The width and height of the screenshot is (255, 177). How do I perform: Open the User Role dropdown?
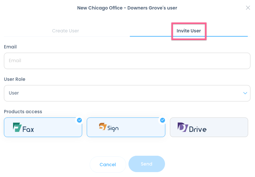click(127, 93)
